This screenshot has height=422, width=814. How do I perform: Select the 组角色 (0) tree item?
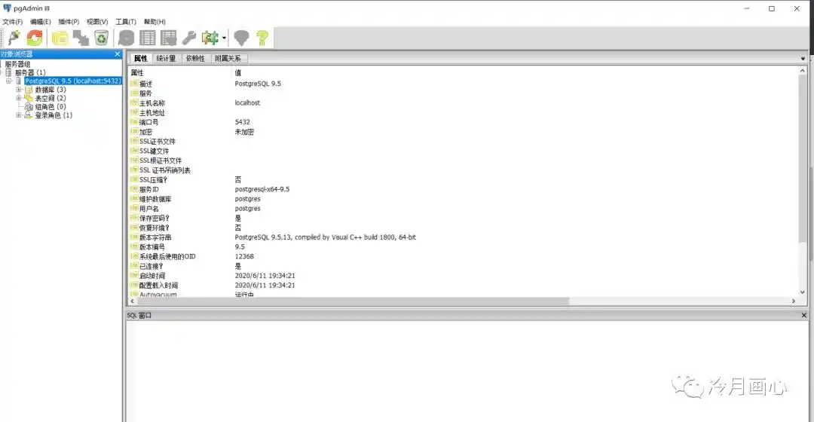(x=50, y=107)
